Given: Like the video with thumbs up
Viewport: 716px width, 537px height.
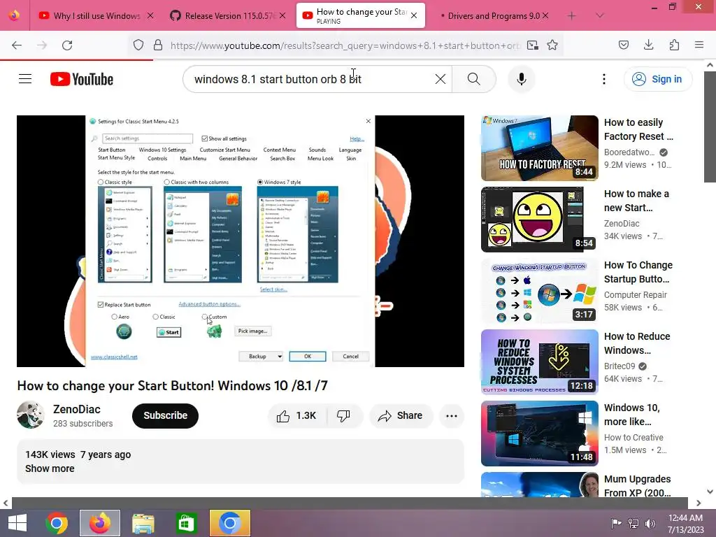Looking at the screenshot, I should [296, 415].
